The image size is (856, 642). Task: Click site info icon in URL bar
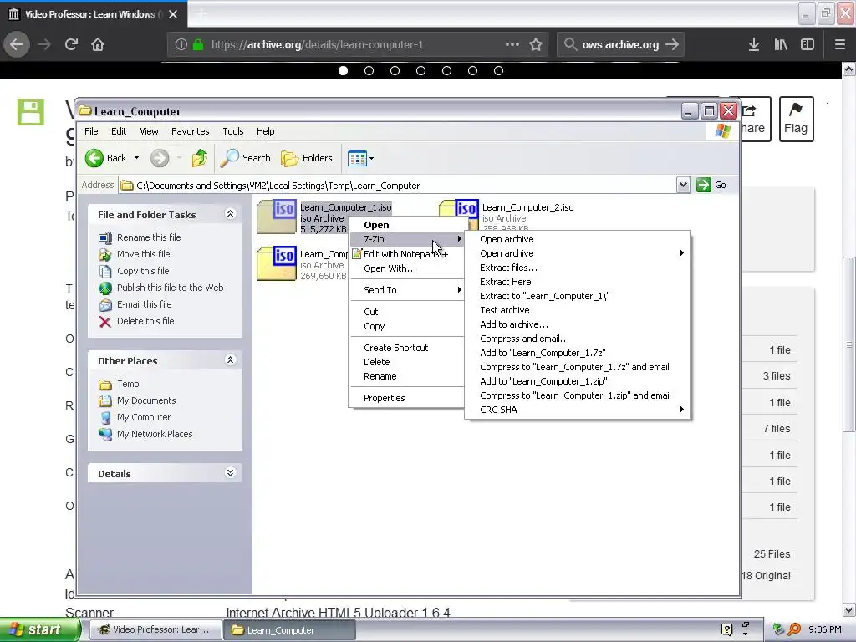[181, 45]
